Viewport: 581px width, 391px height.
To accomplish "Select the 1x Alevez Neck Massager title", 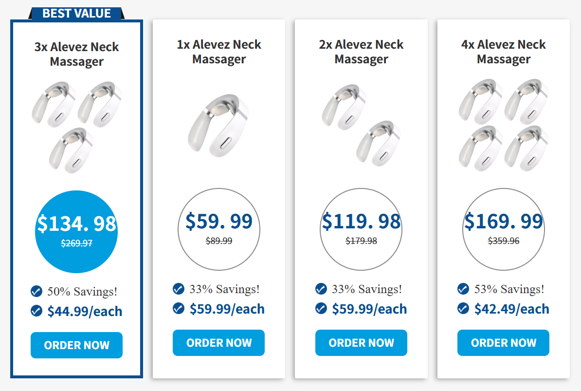I will (218, 51).
